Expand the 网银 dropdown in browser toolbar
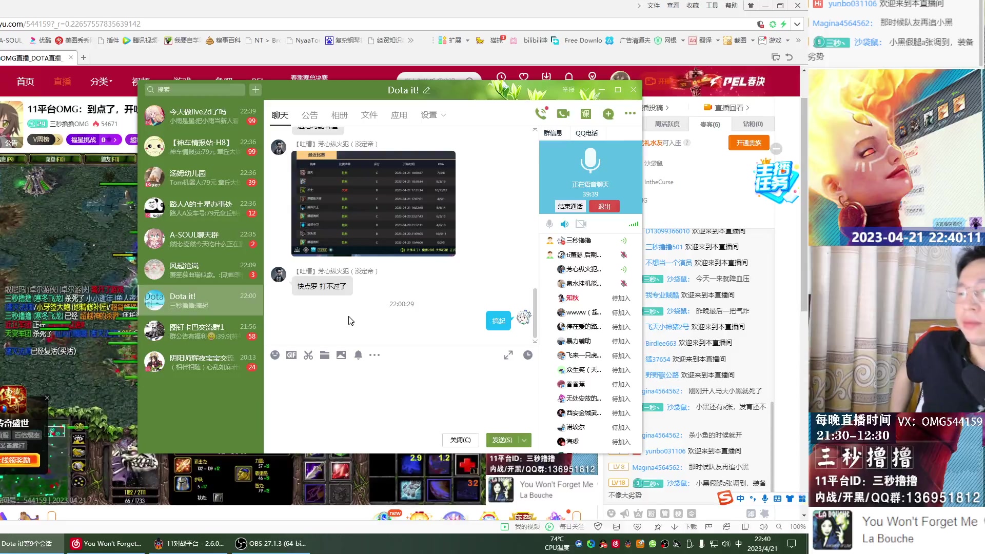985x554 pixels. click(683, 41)
